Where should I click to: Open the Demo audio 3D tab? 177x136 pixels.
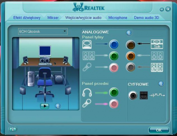pyautogui.click(x=146, y=18)
